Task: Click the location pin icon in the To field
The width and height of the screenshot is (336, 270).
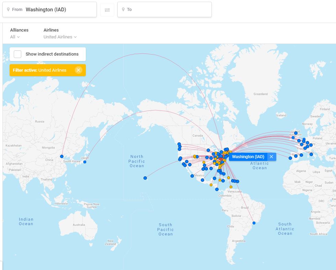Action: click(123, 9)
